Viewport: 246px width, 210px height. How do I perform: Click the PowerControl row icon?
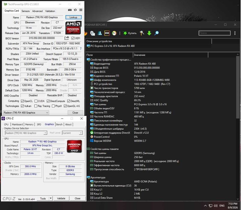92,137
